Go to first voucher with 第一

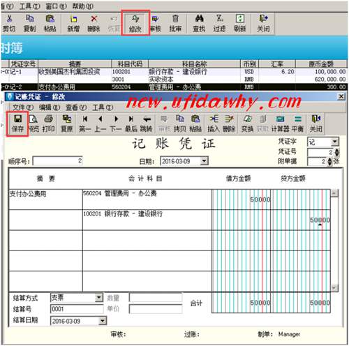coord(85,123)
